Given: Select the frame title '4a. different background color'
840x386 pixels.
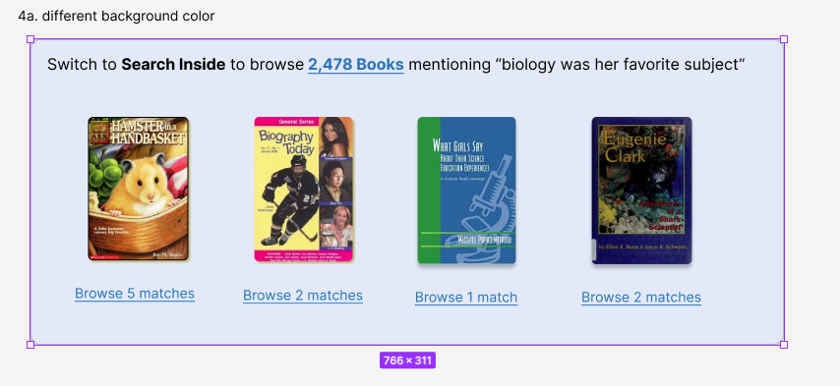Looking at the screenshot, I should (x=116, y=16).
